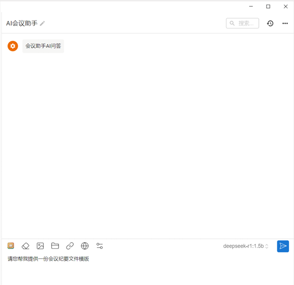Open the more options ellipsis menu

(x=284, y=23)
